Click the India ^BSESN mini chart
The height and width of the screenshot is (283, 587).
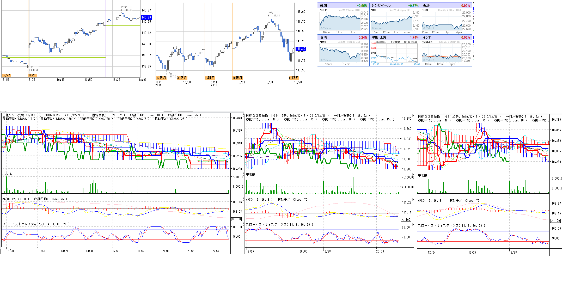pyautogui.click(x=442, y=53)
